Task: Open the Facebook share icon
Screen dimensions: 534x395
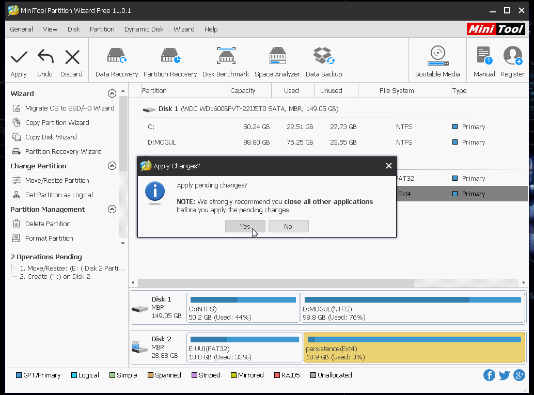Action: click(489, 375)
